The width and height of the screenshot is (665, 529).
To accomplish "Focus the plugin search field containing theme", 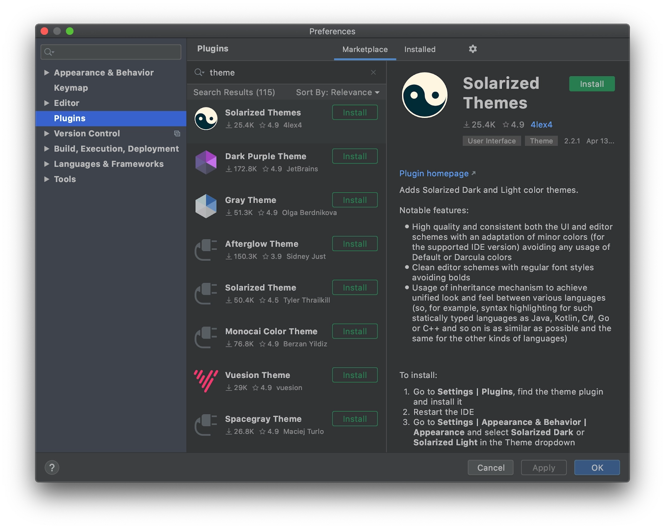I will coord(287,72).
